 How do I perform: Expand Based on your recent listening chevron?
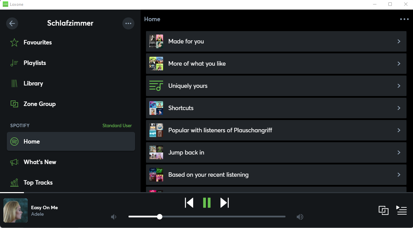pos(399,175)
